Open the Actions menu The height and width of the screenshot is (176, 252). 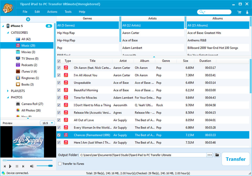click(x=52, y=12)
